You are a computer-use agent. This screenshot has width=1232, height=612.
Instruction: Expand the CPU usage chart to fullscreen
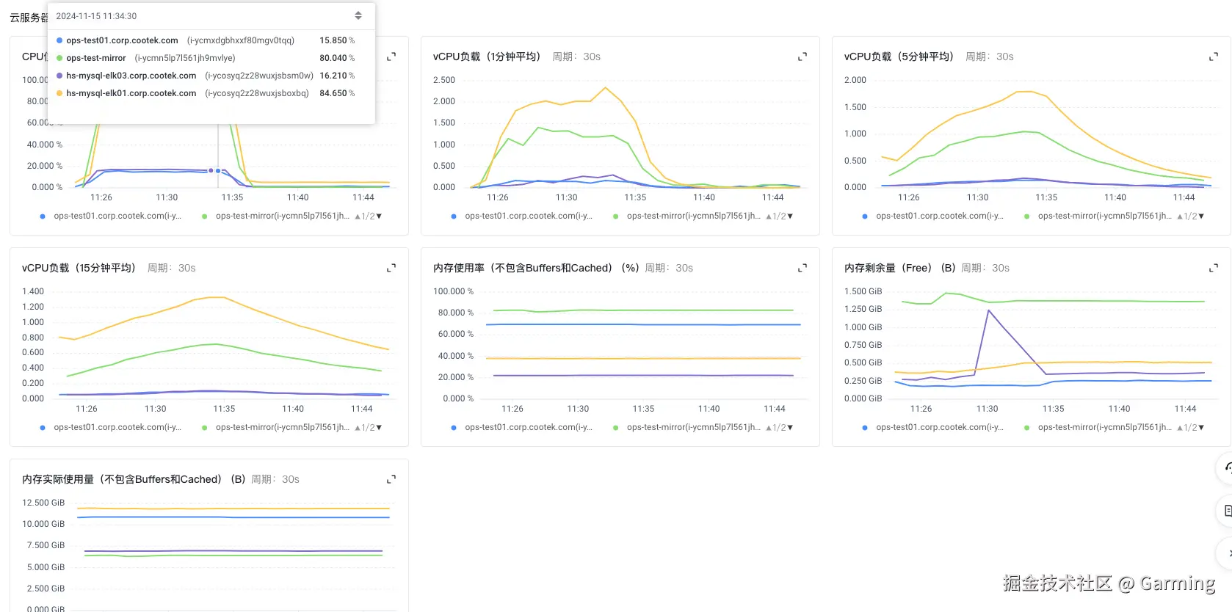[391, 57]
